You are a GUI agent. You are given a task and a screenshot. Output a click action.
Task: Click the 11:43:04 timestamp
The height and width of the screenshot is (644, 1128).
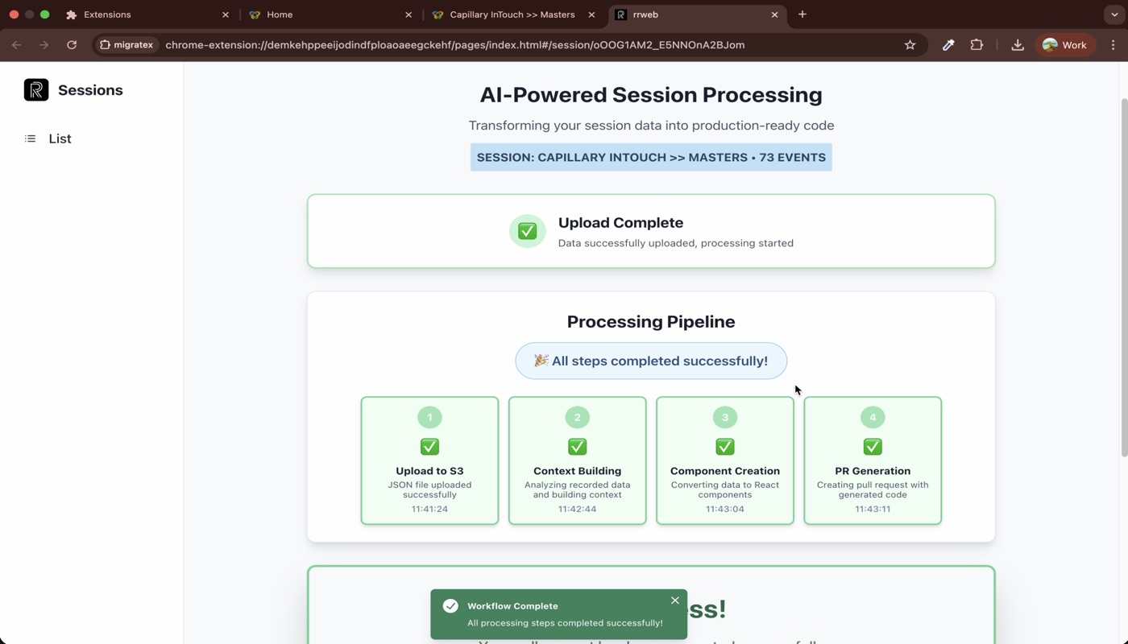point(725,509)
